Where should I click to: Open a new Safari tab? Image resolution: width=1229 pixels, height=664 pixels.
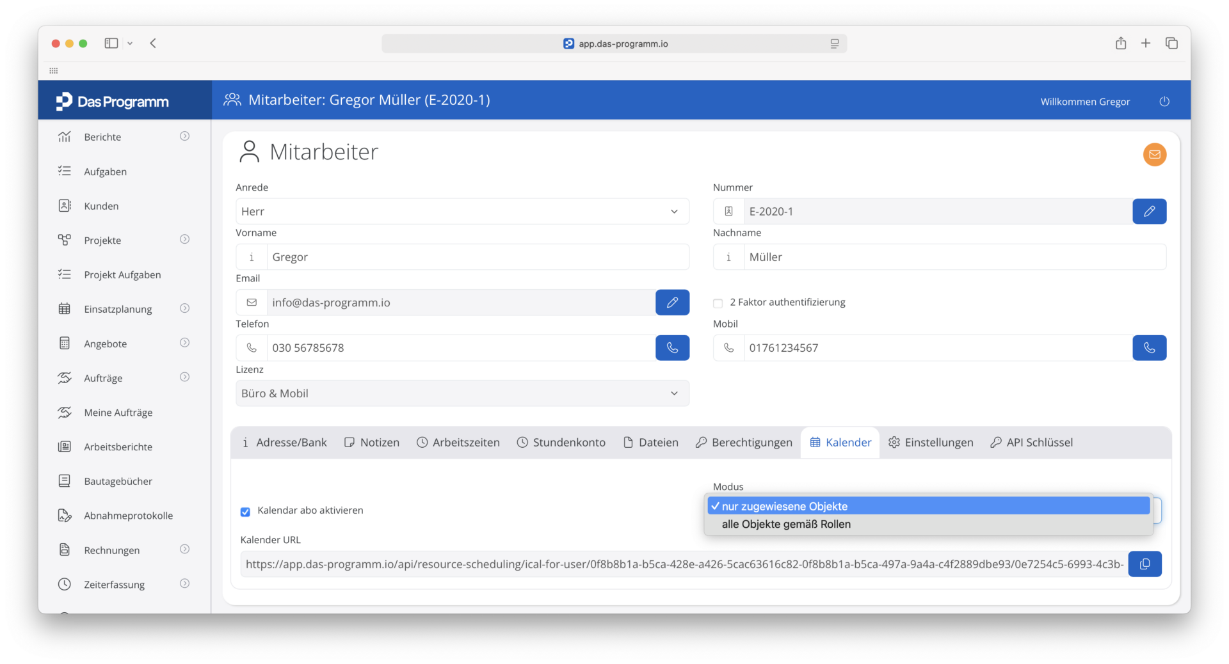coord(1145,43)
